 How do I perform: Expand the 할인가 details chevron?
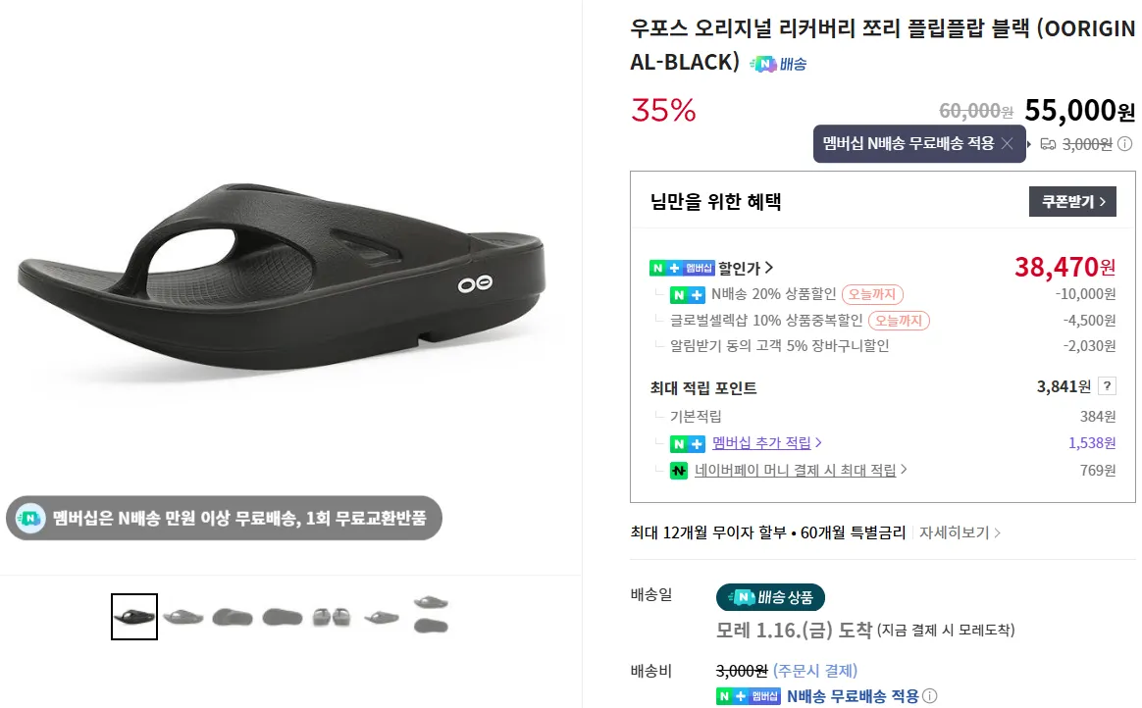coord(769,268)
